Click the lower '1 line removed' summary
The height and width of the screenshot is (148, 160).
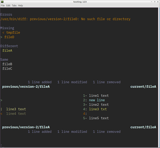(107, 132)
